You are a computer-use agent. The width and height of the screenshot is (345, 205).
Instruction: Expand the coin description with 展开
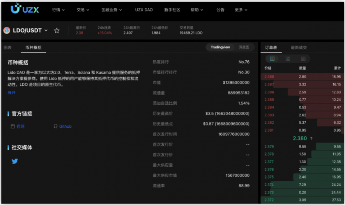pos(11,92)
